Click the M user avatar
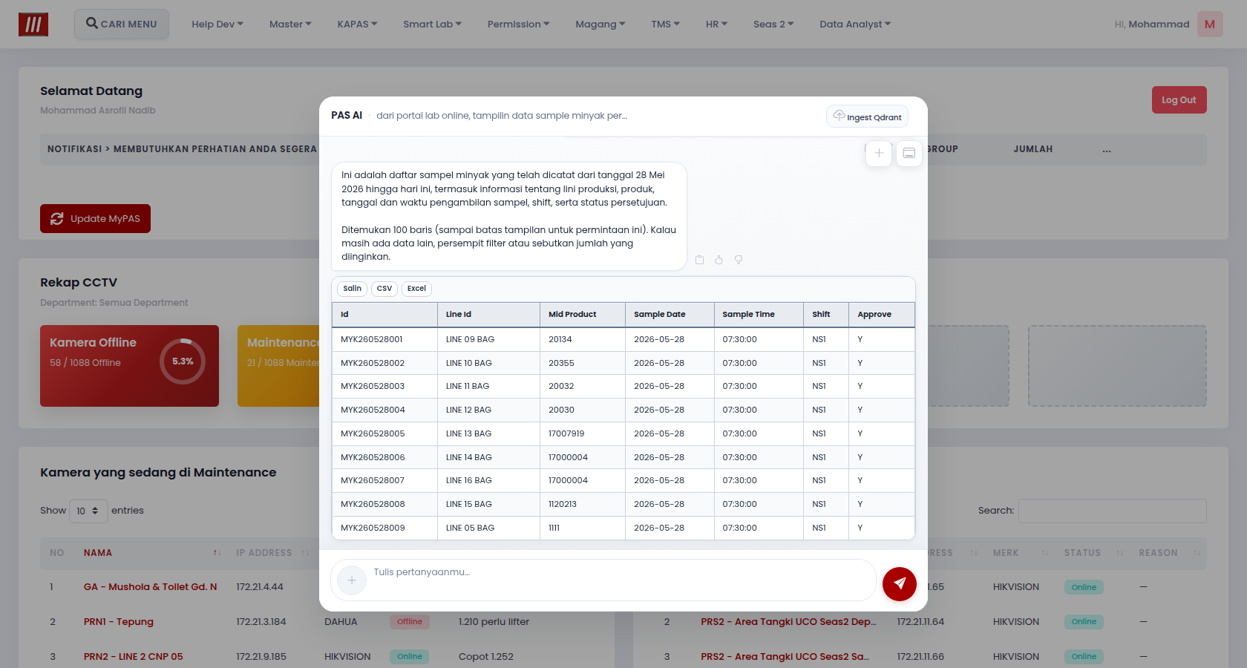 point(1210,24)
